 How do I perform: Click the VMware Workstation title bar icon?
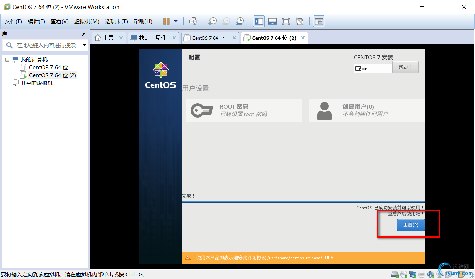tap(7, 7)
